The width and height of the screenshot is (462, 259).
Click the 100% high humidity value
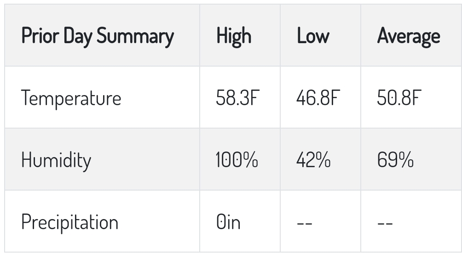pos(237,160)
